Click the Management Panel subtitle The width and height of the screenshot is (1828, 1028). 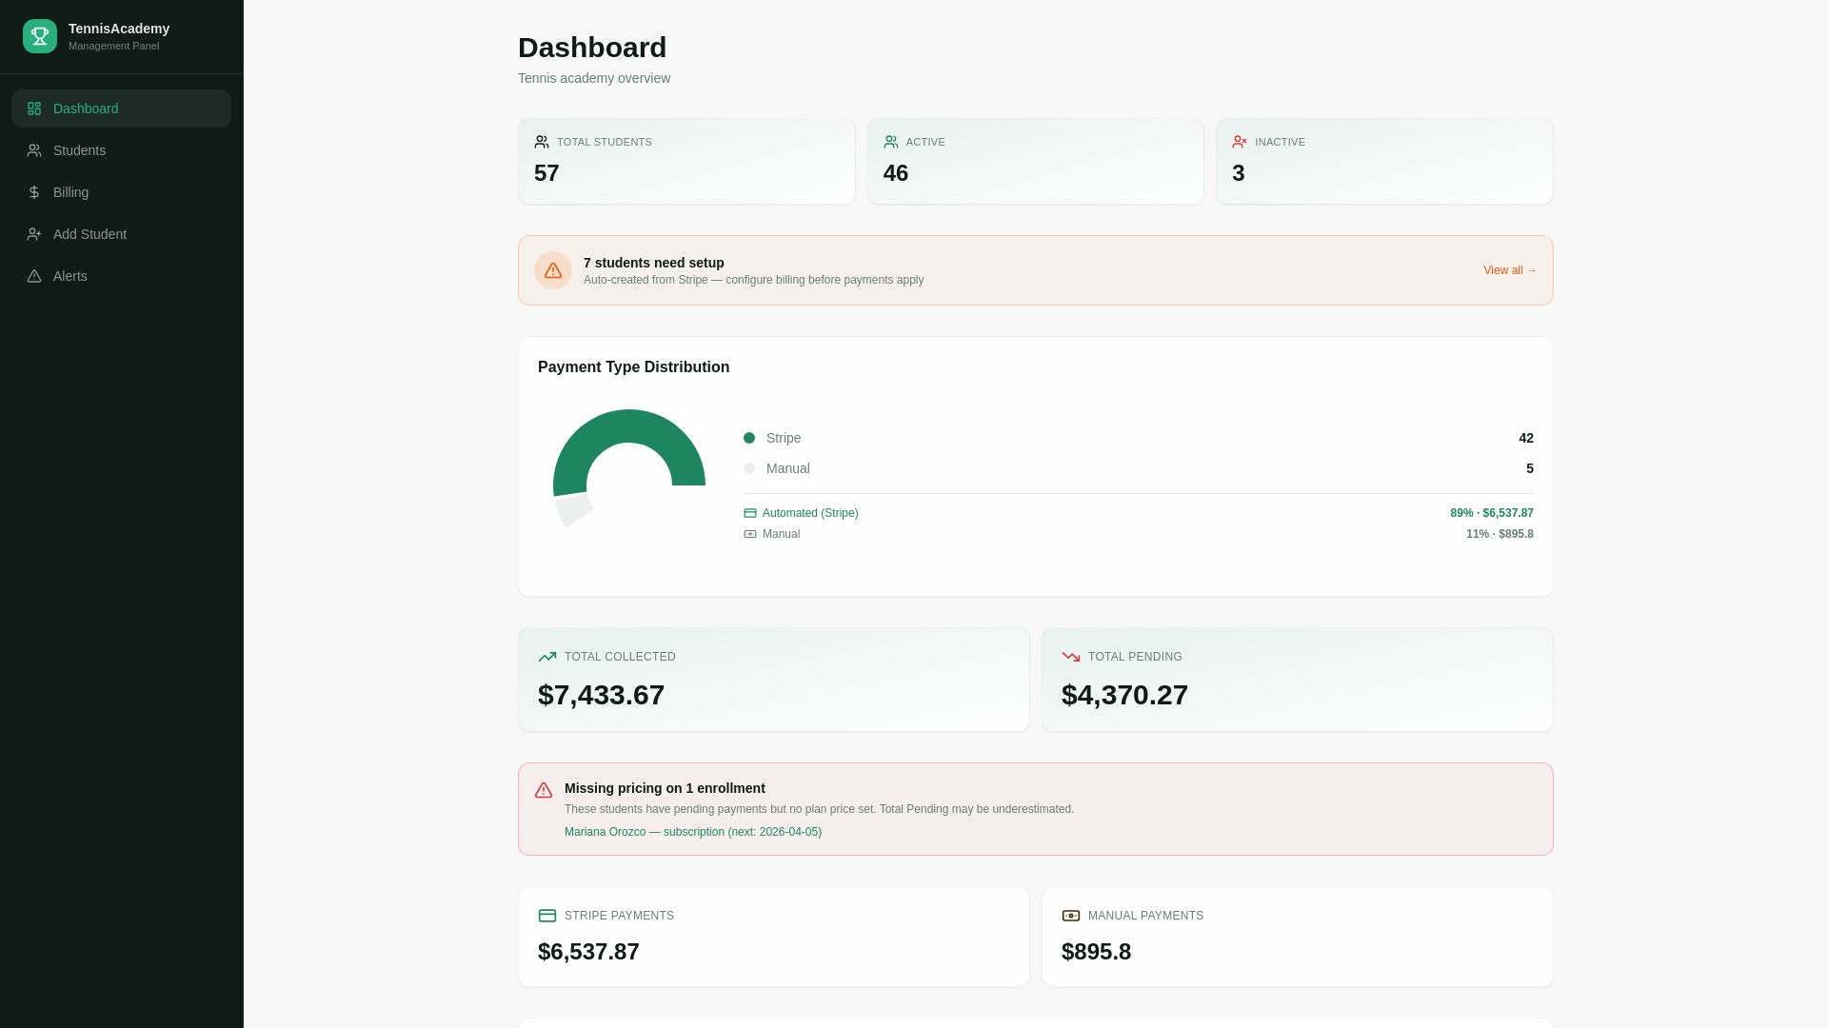[113, 46]
